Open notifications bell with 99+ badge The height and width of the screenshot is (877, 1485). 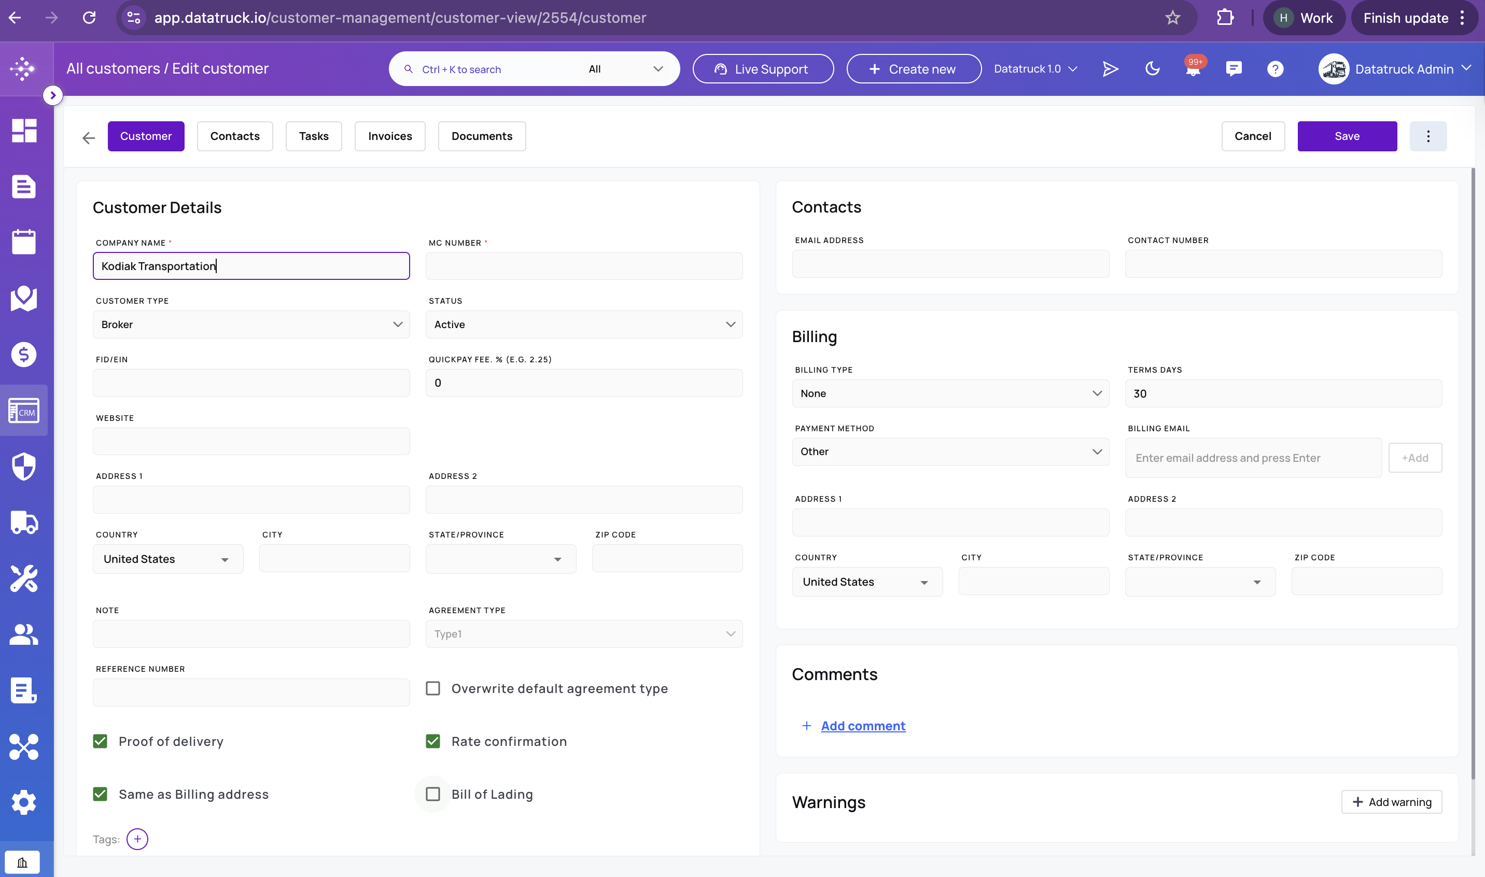(x=1193, y=69)
